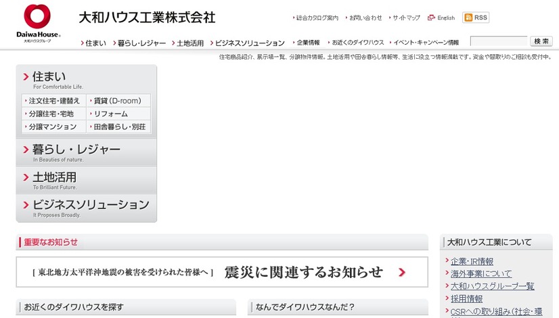Image resolution: width=559 pixels, height=318 pixels.
Task: Open お問い合わせ link
Action: click(364, 18)
